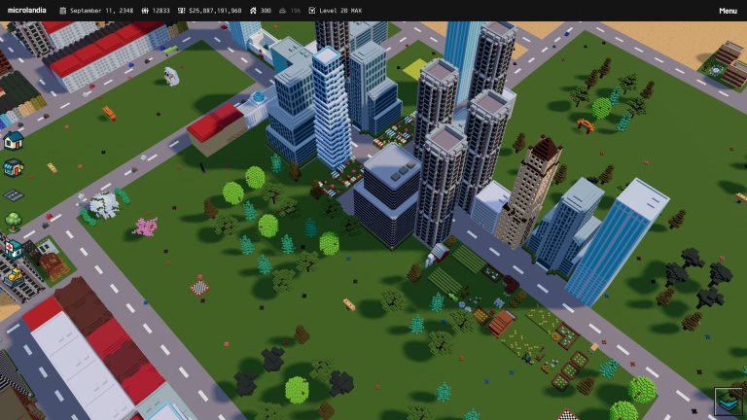The width and height of the screenshot is (747, 420).
Task: Select the brown-roofed beige tower building
Action: [529, 192]
